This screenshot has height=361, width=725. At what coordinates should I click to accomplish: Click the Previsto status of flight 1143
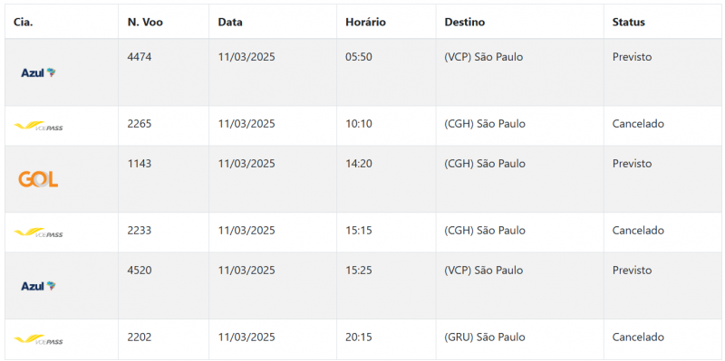[632, 164]
